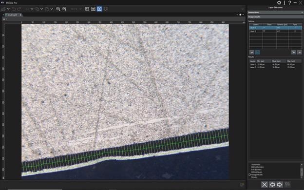Go to the Results wizard step
This screenshot has height=190, width=304.
[254, 177]
